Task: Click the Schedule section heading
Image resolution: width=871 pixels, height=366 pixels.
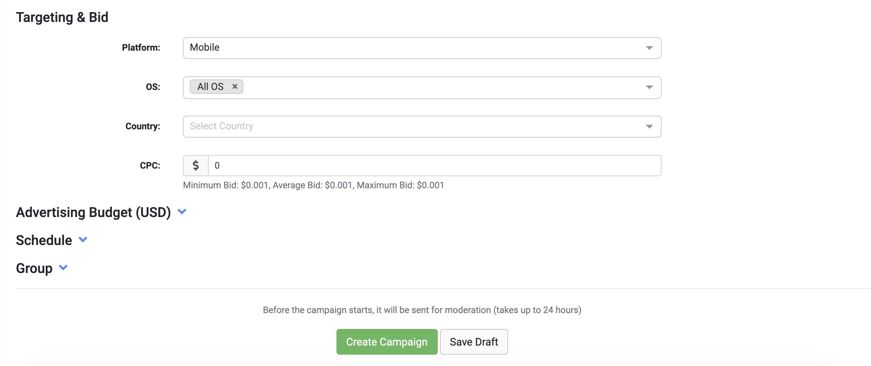Action: (44, 240)
